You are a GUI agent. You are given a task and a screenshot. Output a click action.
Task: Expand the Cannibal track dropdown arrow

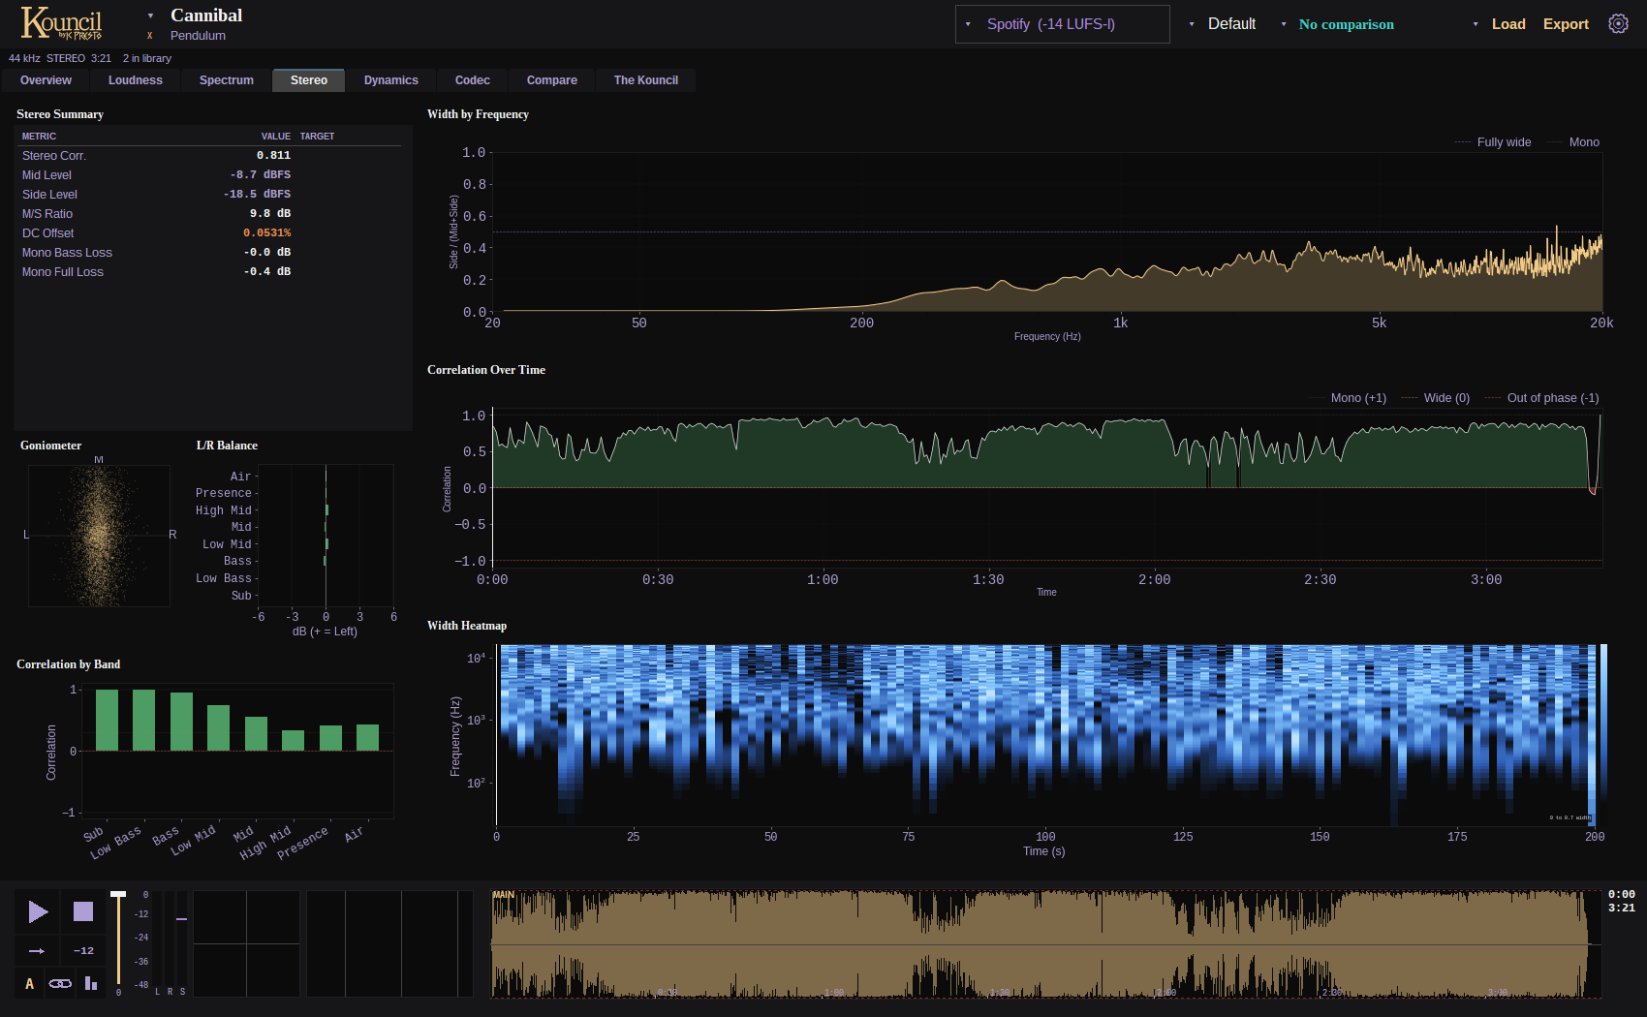(150, 15)
